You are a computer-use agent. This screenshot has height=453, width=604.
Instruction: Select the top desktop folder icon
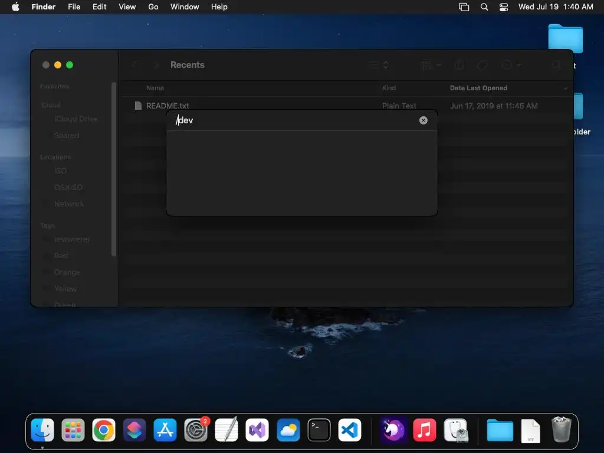[x=565, y=38]
